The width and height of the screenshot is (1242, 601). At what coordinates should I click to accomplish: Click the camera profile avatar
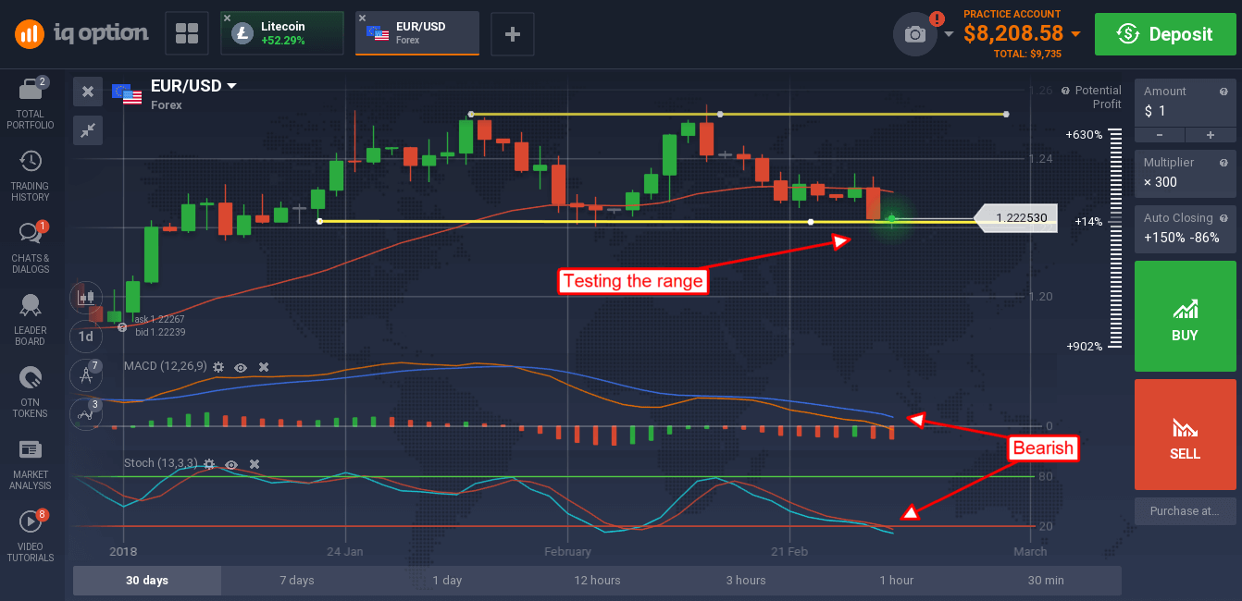point(915,34)
